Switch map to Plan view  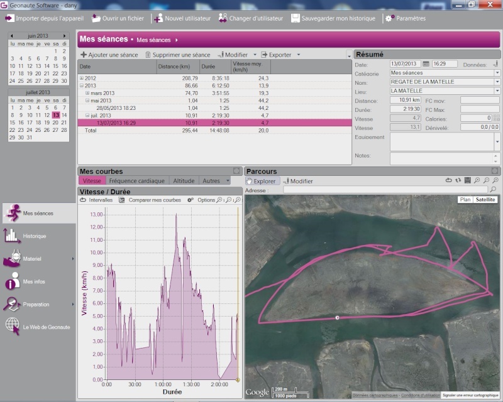pyautogui.click(x=465, y=199)
